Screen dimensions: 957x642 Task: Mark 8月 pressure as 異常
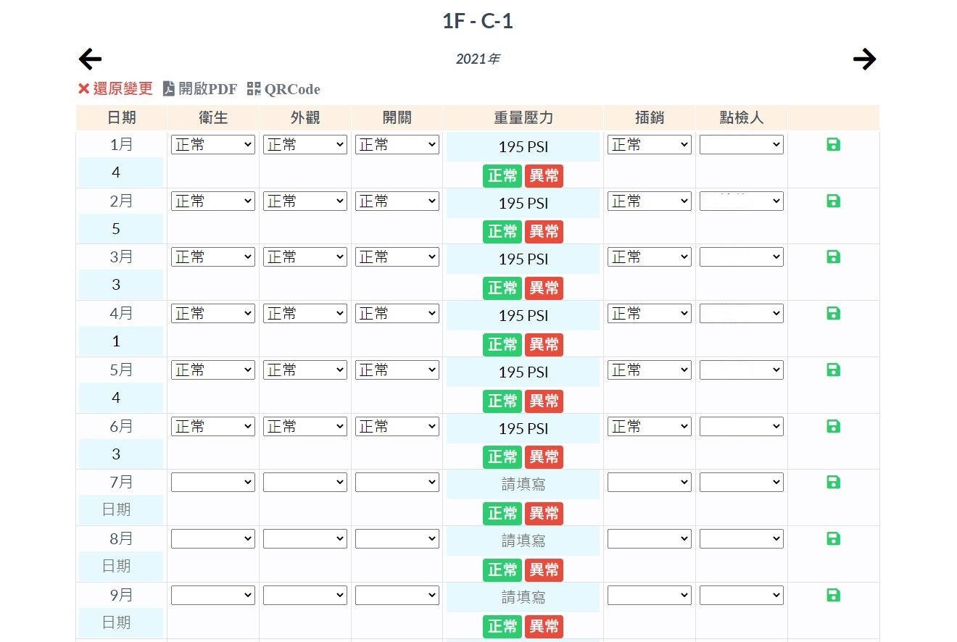544,570
